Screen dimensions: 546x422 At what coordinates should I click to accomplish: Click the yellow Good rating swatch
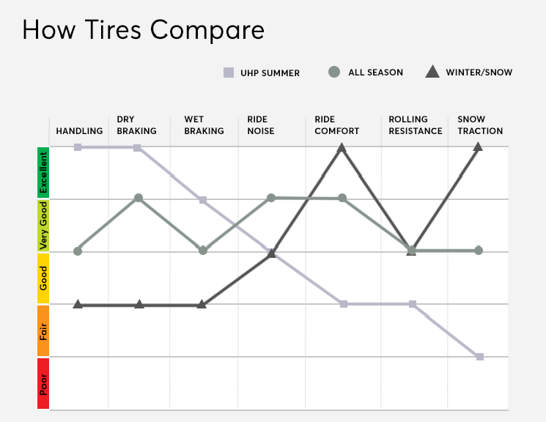point(43,278)
